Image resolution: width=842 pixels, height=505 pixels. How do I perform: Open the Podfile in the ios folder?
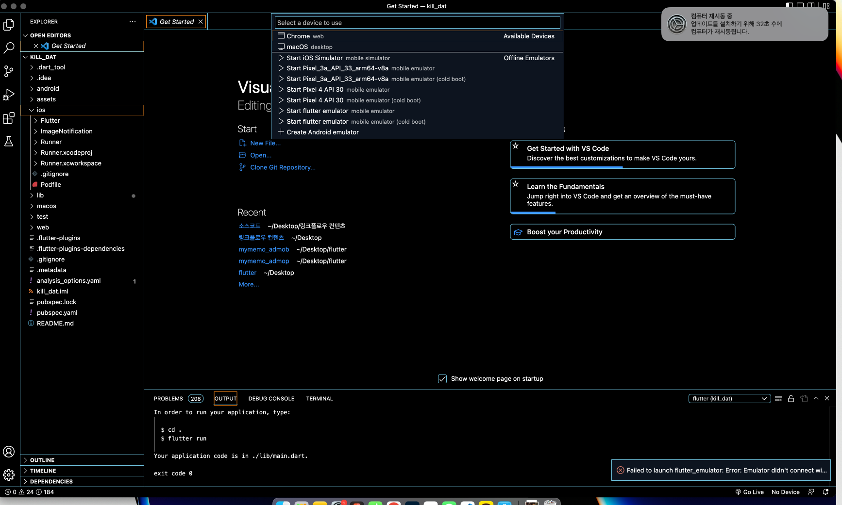(83, 185)
